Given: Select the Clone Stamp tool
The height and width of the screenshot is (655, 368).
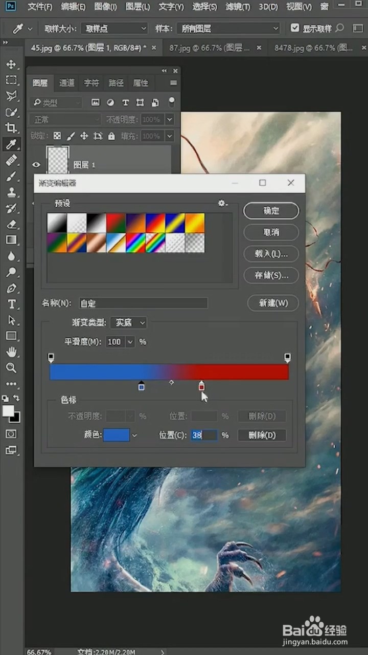Looking at the screenshot, I should pos(11,192).
